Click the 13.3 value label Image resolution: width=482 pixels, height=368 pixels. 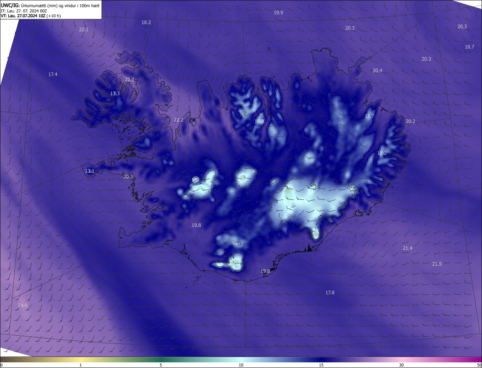(115, 94)
